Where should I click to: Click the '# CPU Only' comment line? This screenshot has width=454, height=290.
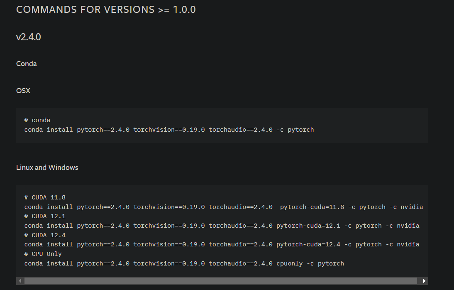43,254
